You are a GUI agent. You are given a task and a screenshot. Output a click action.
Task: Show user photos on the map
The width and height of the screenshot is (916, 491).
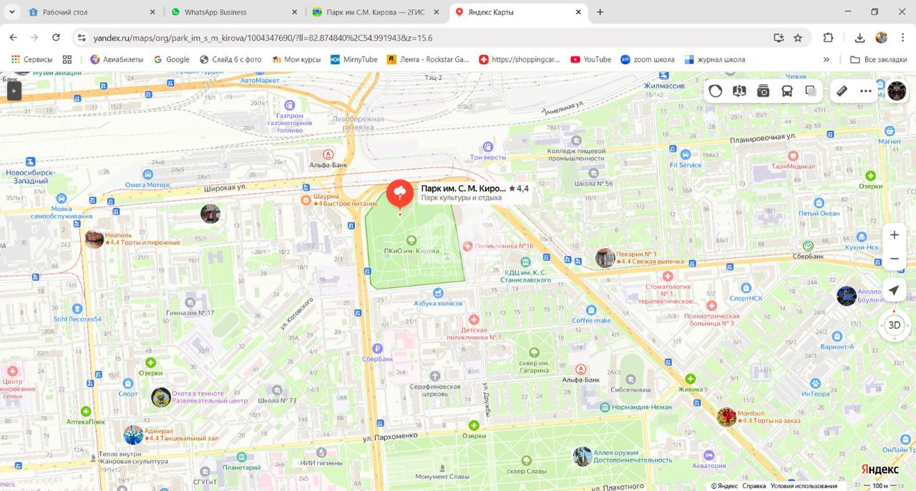pyautogui.click(x=763, y=91)
